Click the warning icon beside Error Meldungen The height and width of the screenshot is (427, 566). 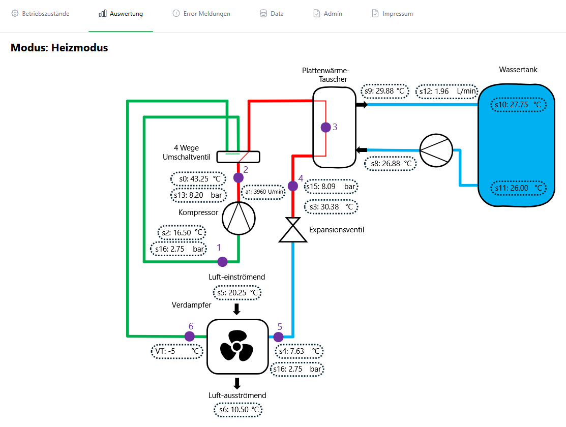[176, 13]
